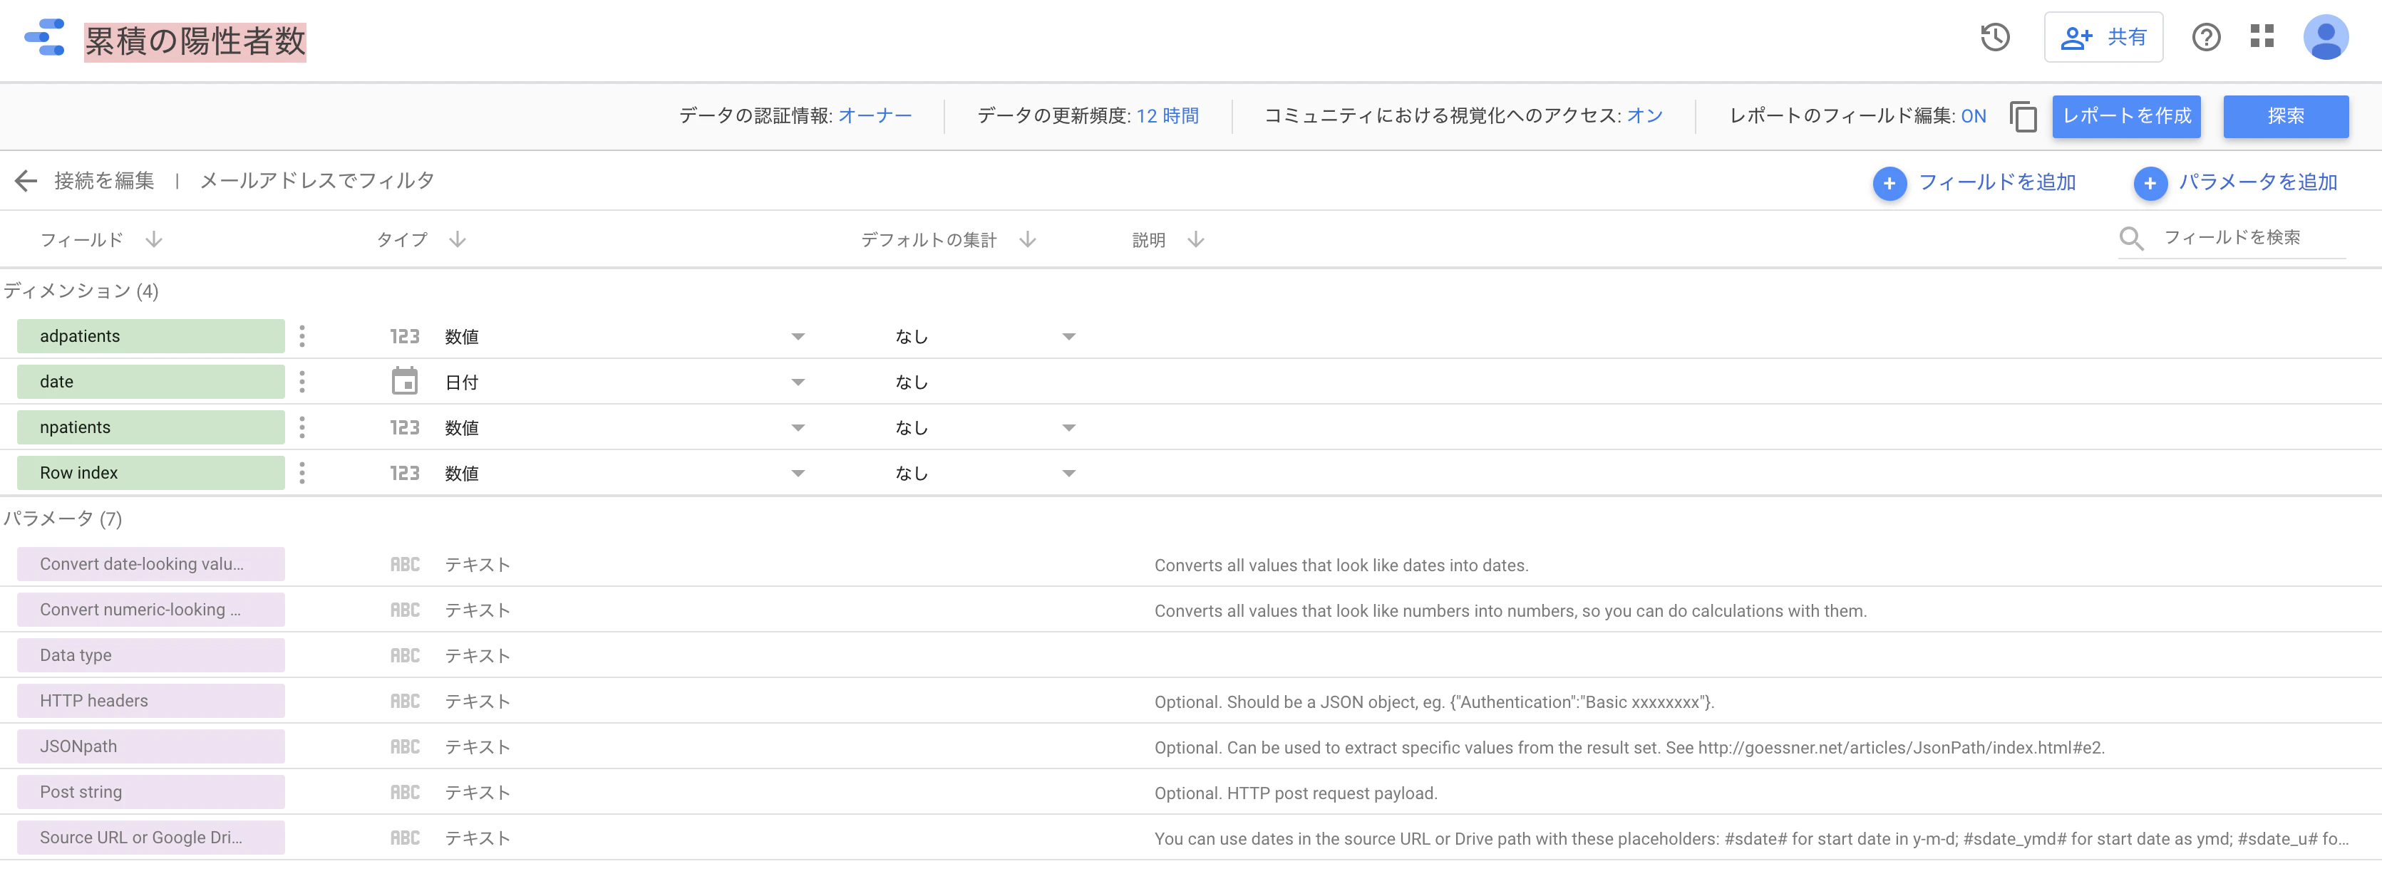Image resolution: width=2382 pixels, height=886 pixels.
Task: Toggle レポートのフィールド編集 ON setting
Action: click(x=1972, y=116)
